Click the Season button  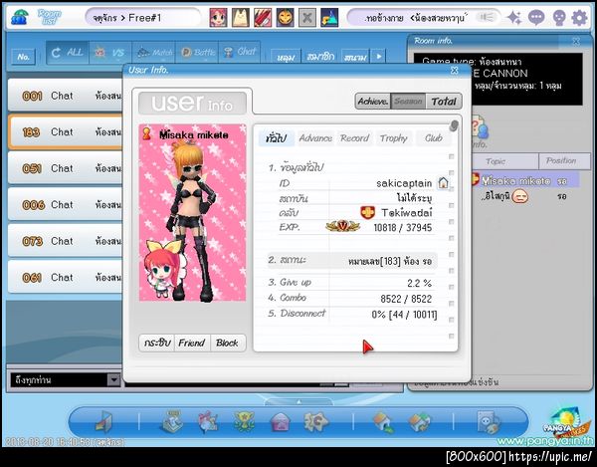click(408, 102)
